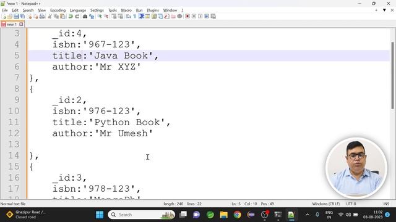Click the Save recorded macro icon
This screenshot has width=396, height=222.
tap(213, 17)
